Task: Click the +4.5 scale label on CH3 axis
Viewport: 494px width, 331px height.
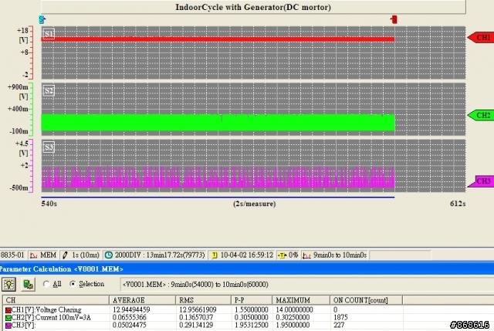Action: pyautogui.click(x=22, y=144)
